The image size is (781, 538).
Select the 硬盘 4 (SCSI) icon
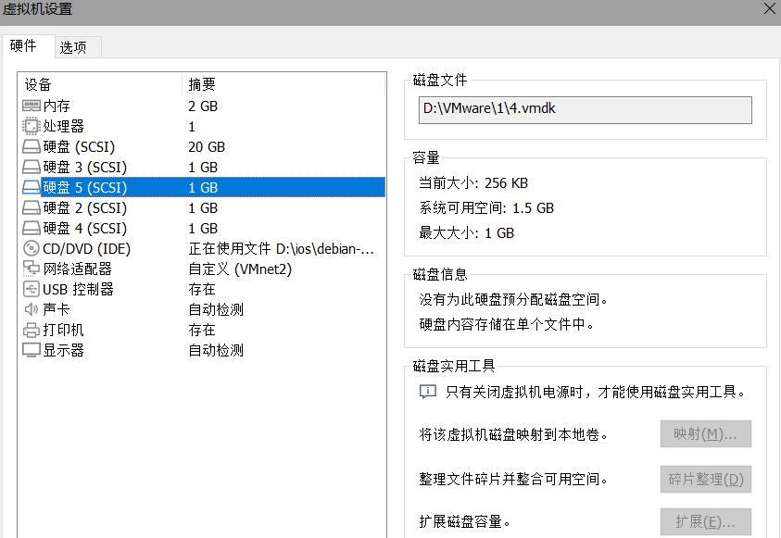coord(31,228)
